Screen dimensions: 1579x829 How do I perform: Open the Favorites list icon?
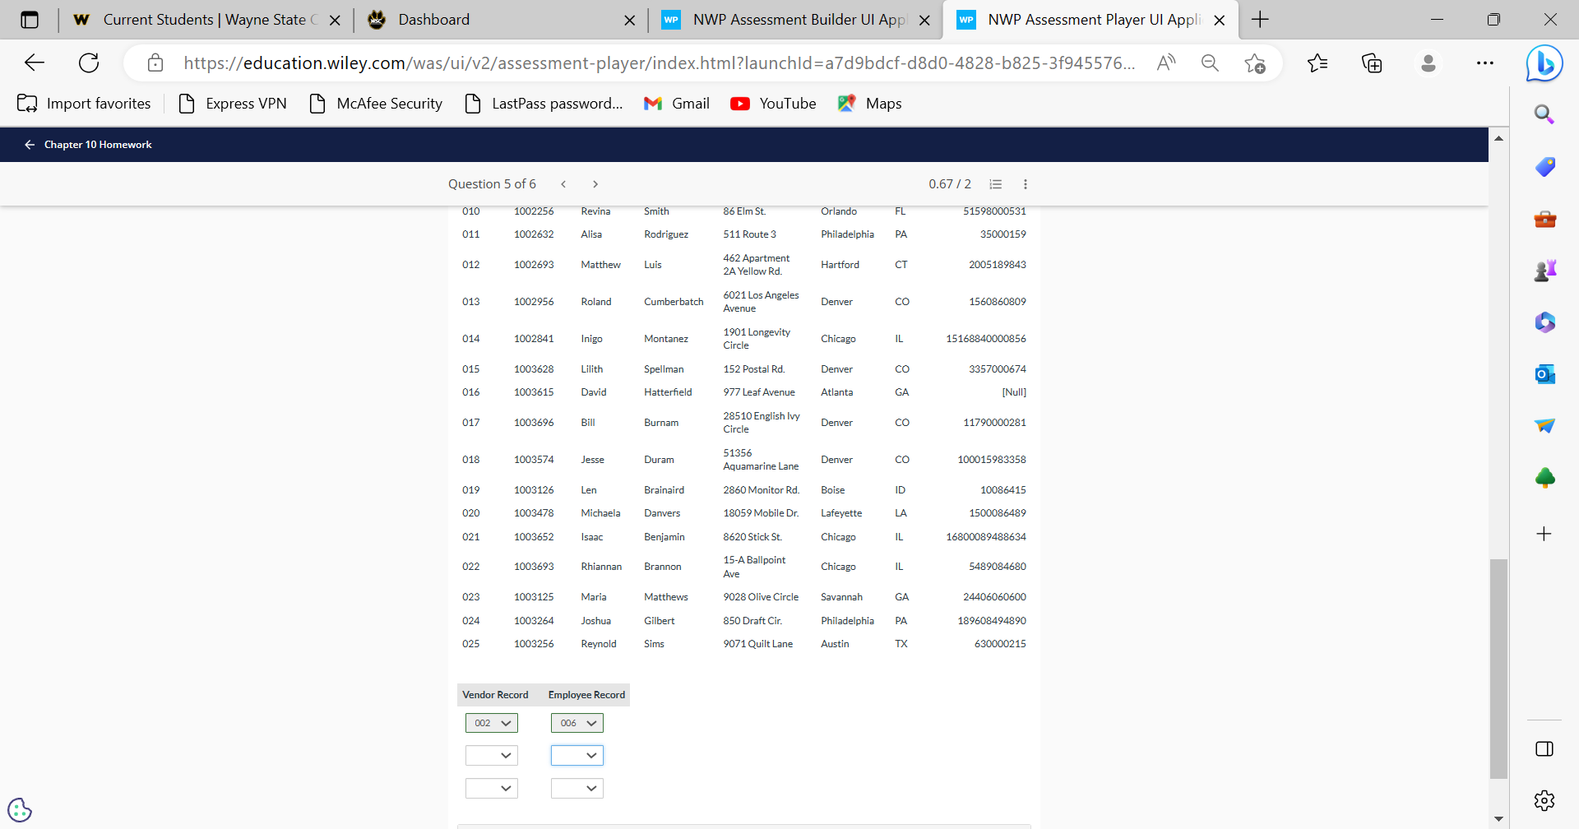pyautogui.click(x=1317, y=63)
